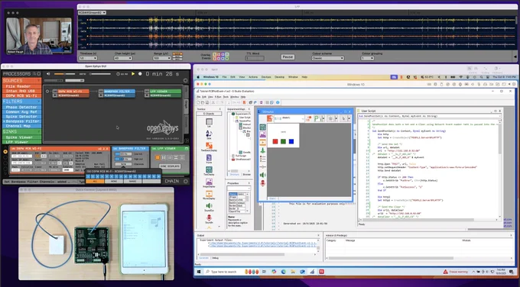This screenshot has height=287, width=520.
Task: Select File Reader in the processor list
Action: [22, 86]
